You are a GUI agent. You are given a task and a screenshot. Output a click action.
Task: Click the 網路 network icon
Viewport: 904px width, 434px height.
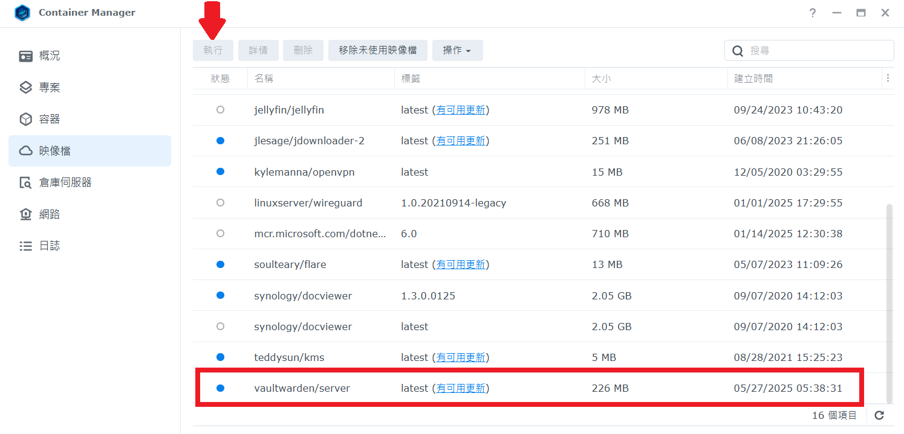(25, 214)
